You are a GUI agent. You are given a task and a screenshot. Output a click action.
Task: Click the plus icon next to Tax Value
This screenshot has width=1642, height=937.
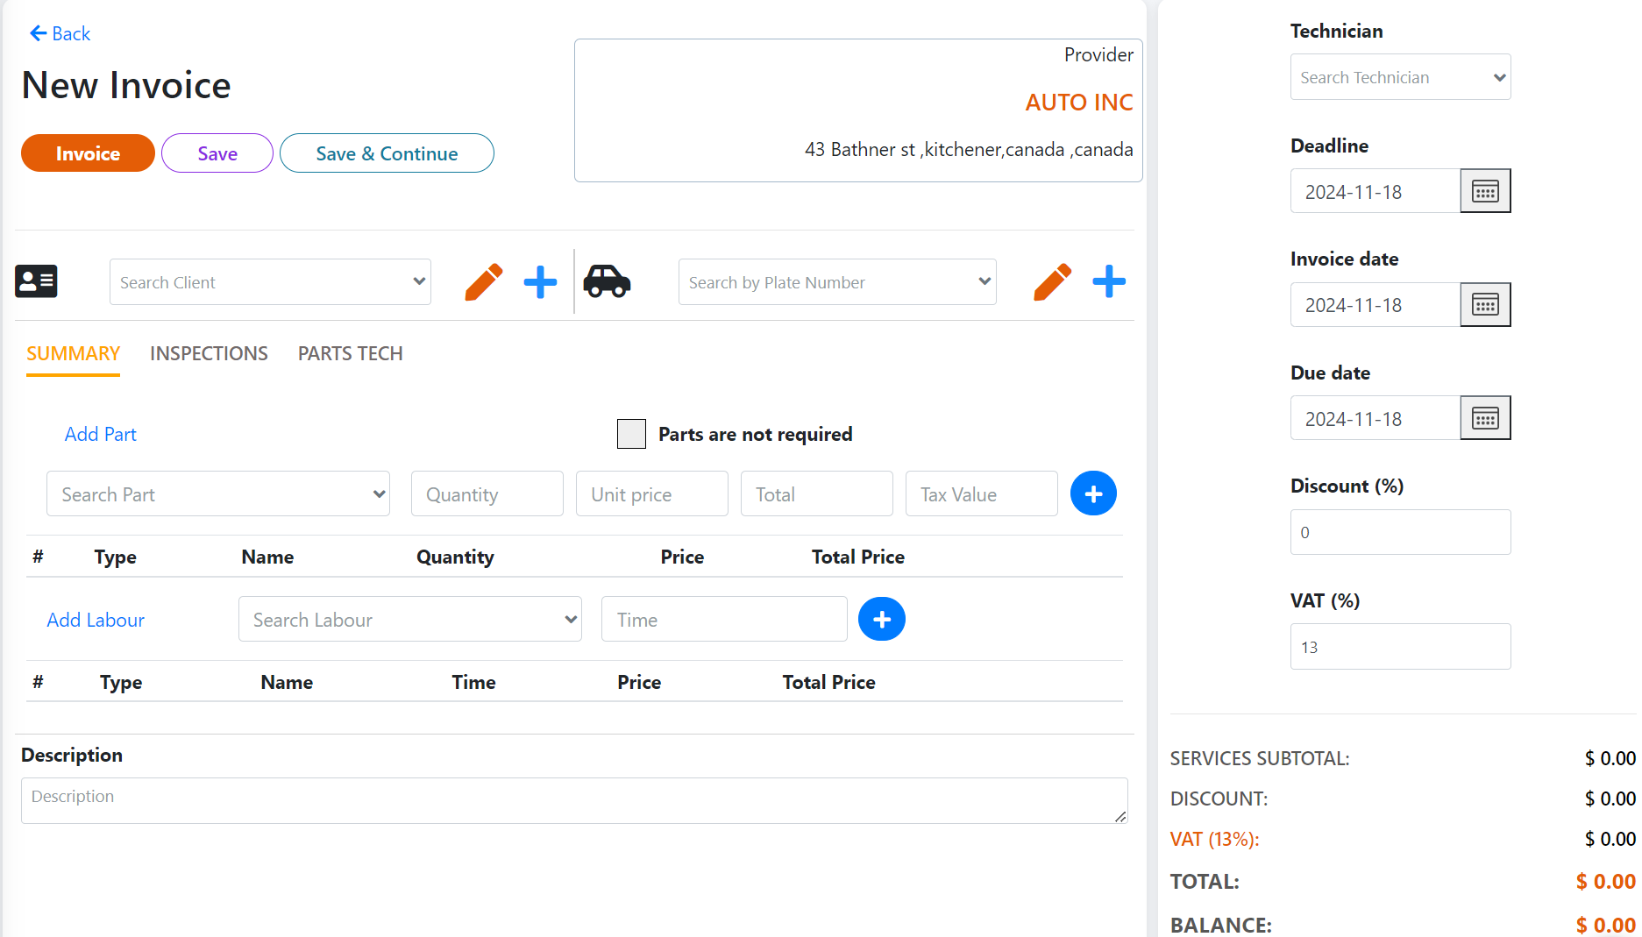pyautogui.click(x=1092, y=493)
